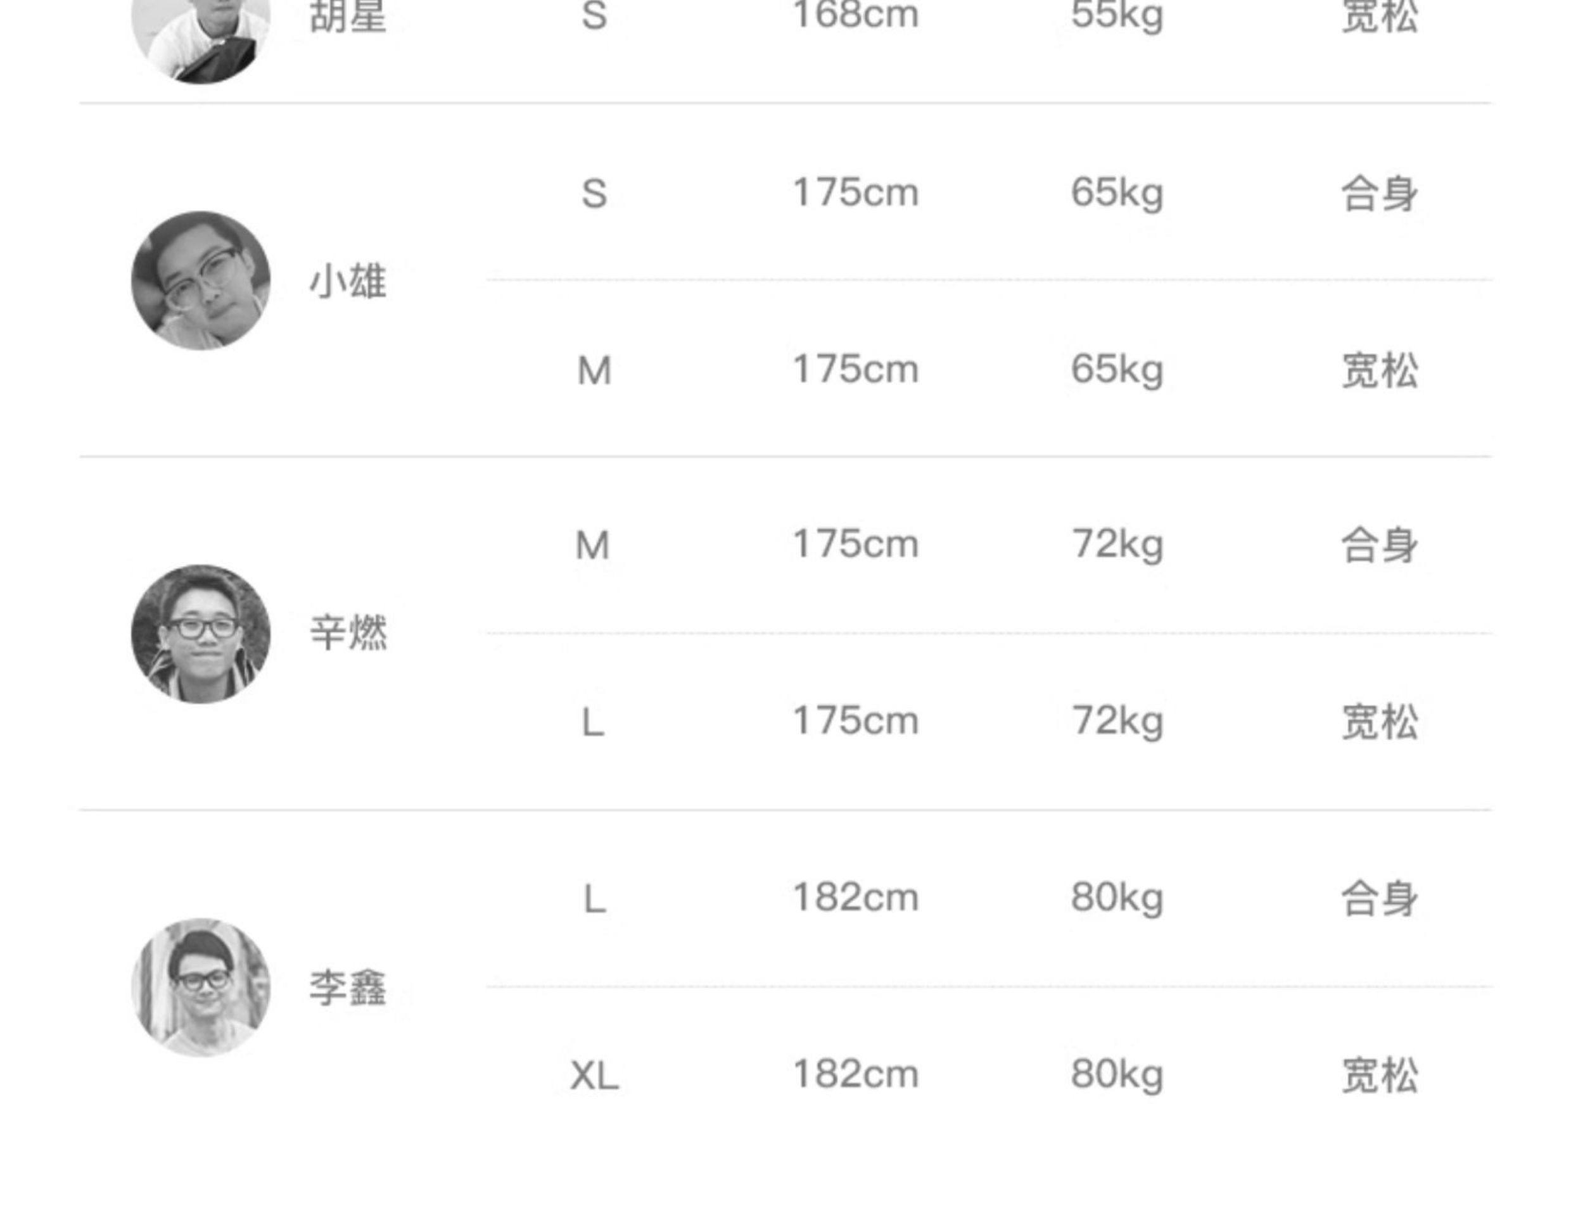Click the name label 辛燃
This screenshot has width=1571, height=1218.
[x=348, y=634]
